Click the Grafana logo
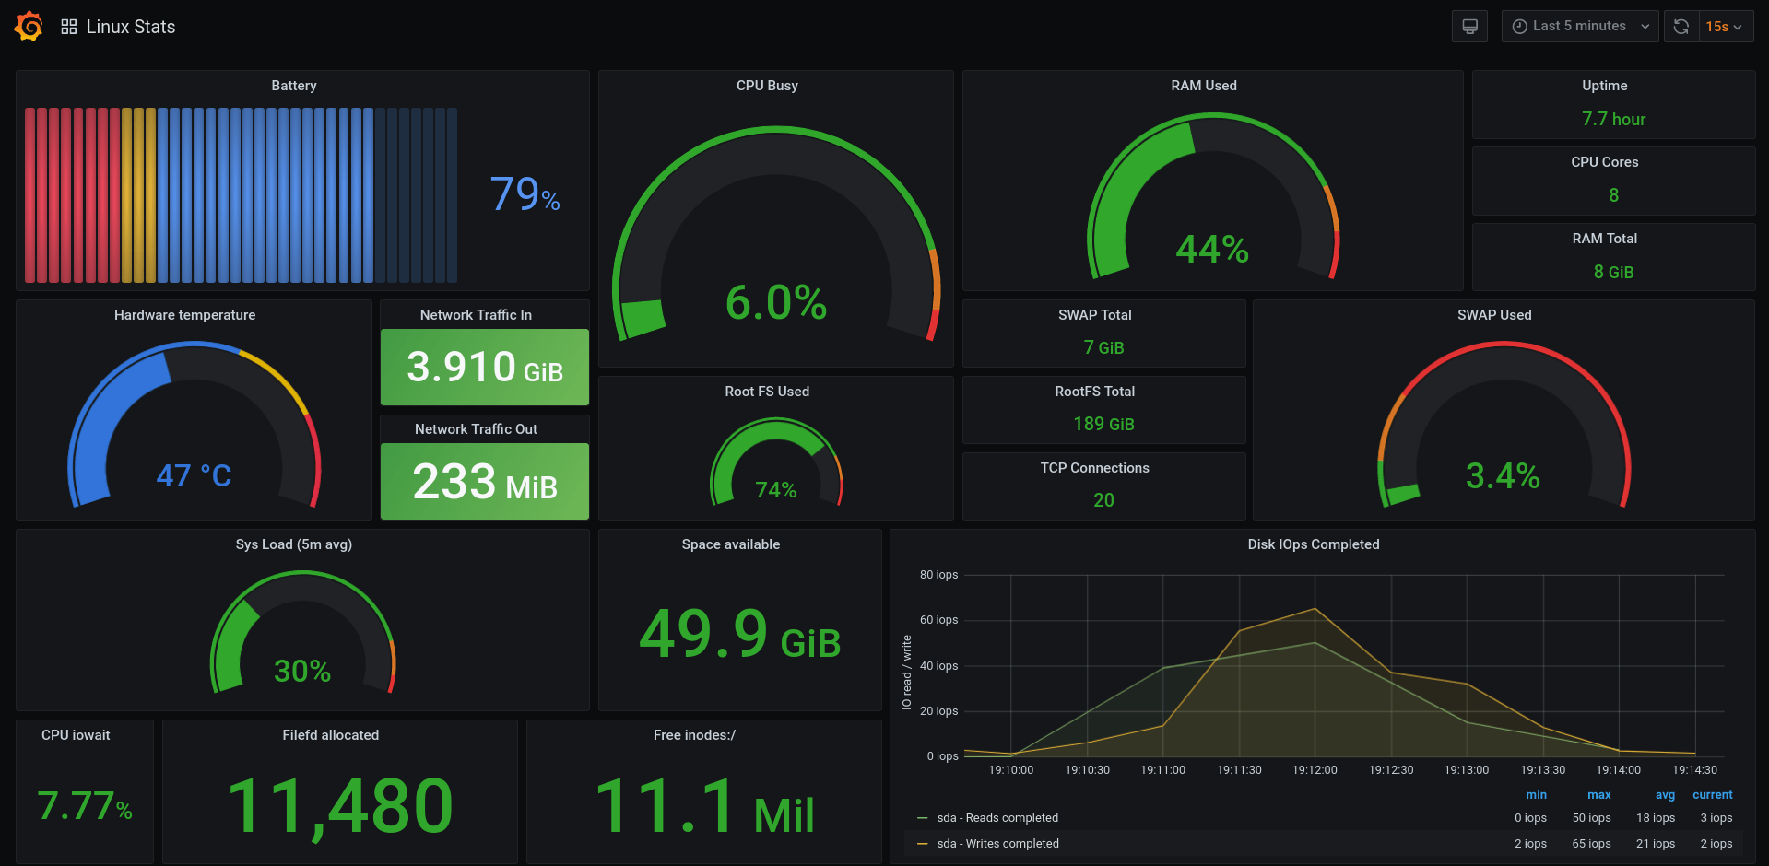The height and width of the screenshot is (866, 1769). click(27, 26)
